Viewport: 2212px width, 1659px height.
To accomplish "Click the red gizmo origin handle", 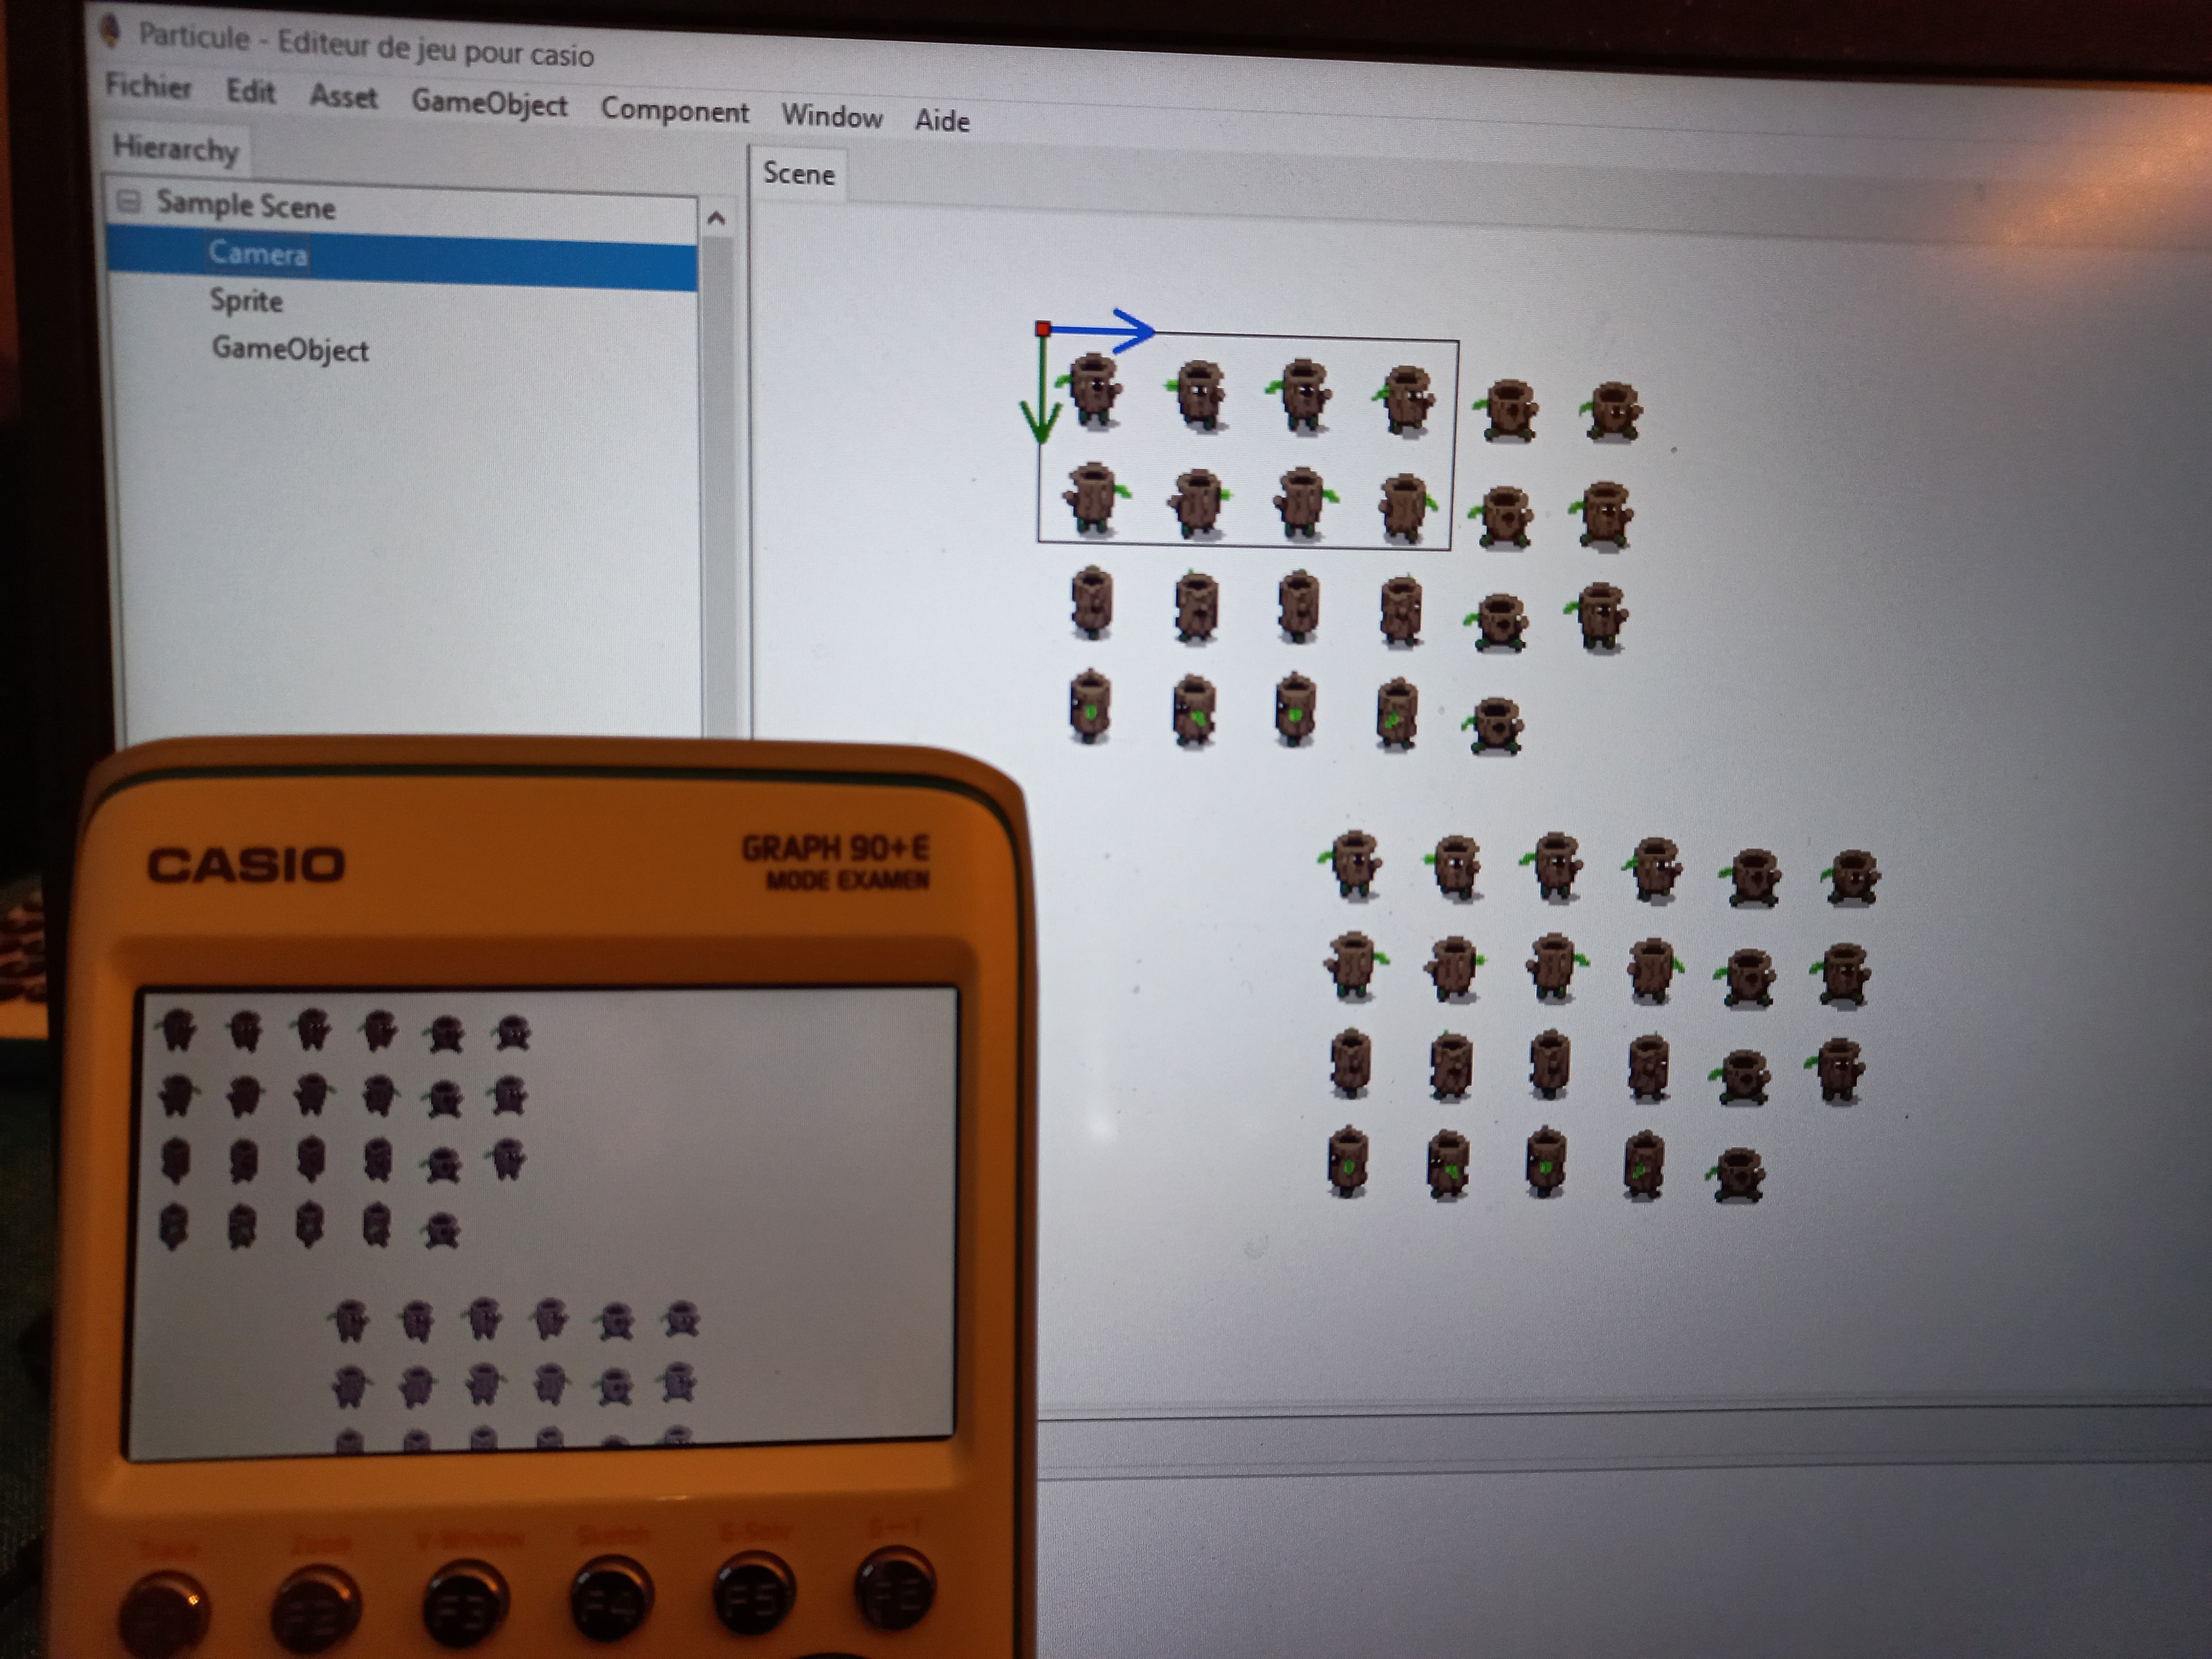I will (1043, 328).
